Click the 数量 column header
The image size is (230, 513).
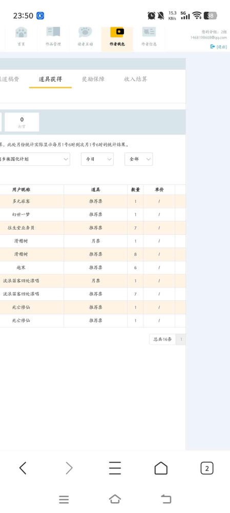tap(135, 190)
